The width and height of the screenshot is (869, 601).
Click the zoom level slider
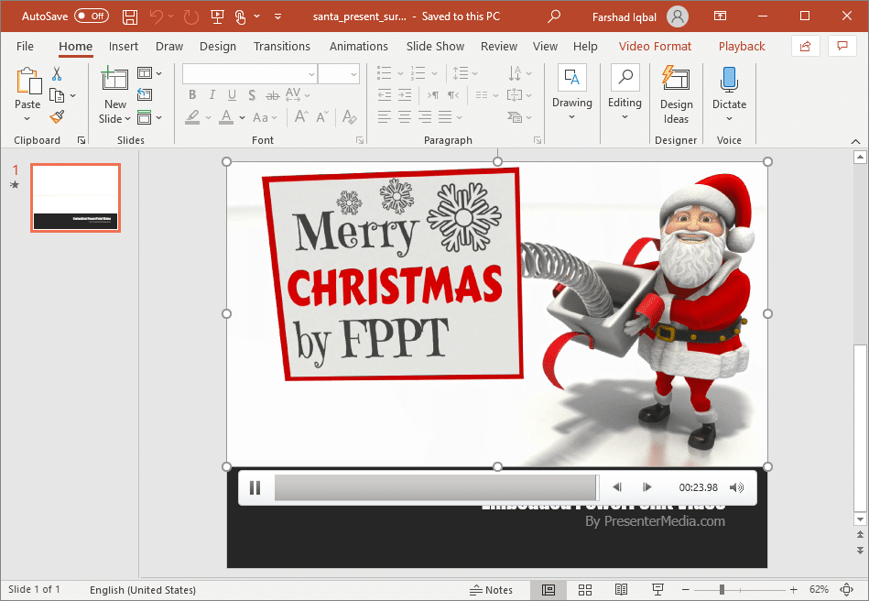pos(722,590)
